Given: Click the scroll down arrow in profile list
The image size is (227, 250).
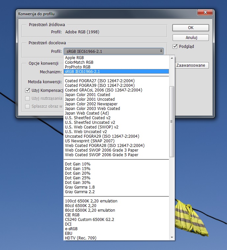Looking at the screenshot, I should (172, 237).
